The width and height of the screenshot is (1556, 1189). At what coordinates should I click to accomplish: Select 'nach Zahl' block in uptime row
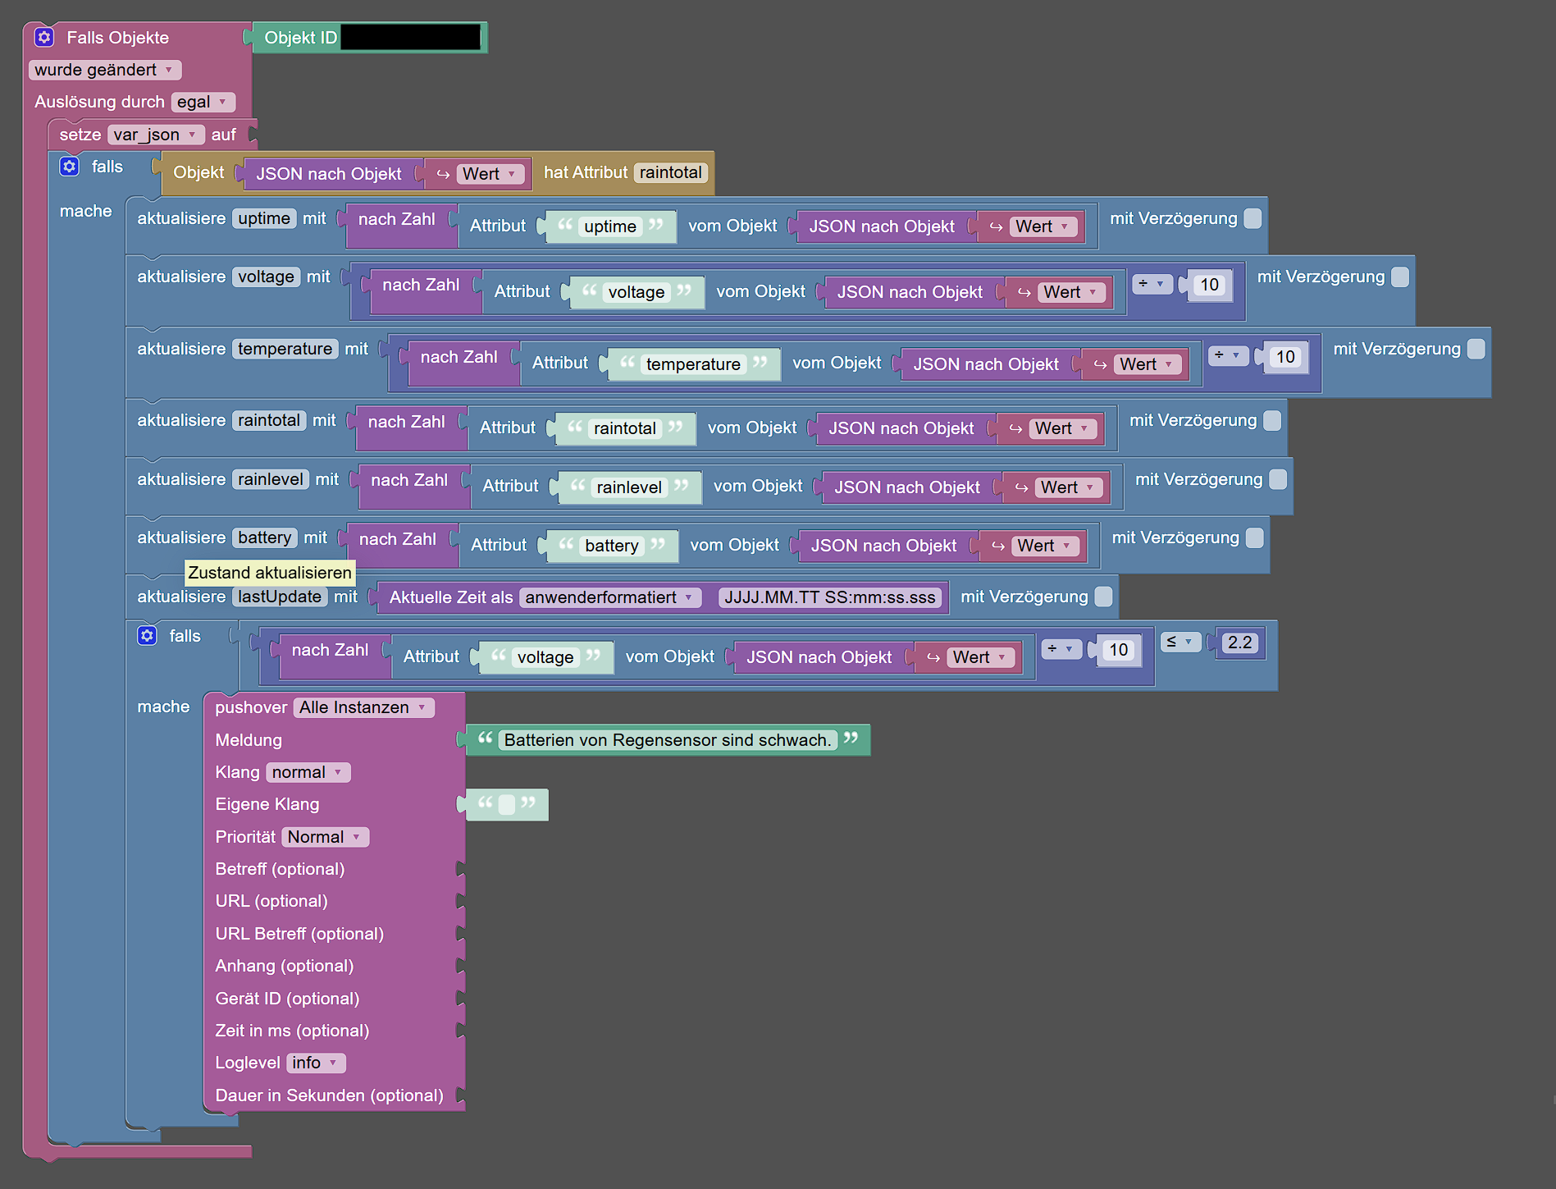(x=396, y=219)
